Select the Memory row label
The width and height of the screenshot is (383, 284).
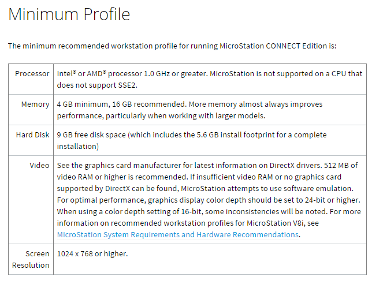pos(35,104)
